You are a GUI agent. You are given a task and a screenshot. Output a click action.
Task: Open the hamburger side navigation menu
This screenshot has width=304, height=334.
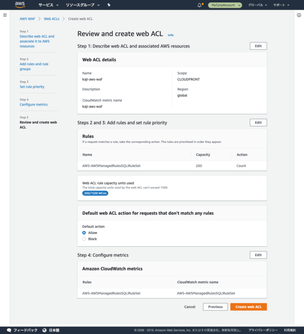pyautogui.click(x=5, y=15)
